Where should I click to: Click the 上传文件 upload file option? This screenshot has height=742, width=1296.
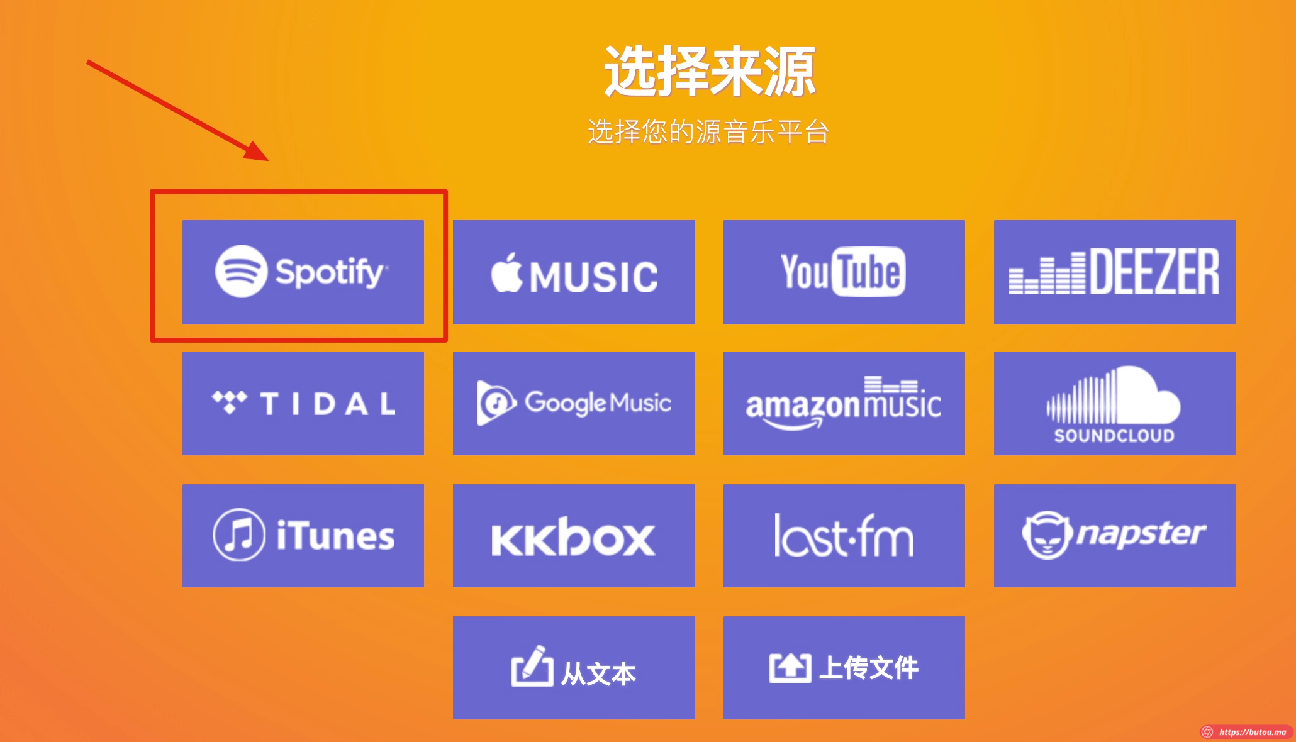844,668
